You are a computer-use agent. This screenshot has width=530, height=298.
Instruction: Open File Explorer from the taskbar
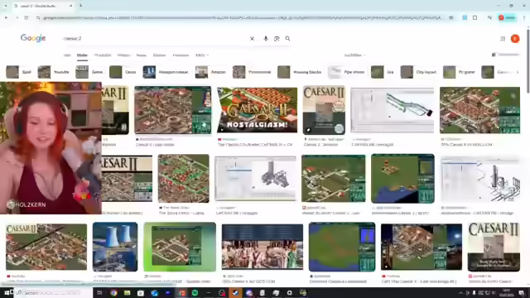[x=127, y=293]
